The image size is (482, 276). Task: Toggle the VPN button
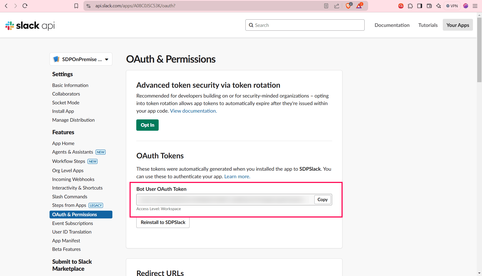click(452, 6)
